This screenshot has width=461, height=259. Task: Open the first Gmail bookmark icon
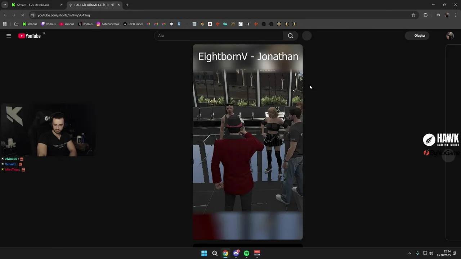pyautogui.click(x=148, y=24)
